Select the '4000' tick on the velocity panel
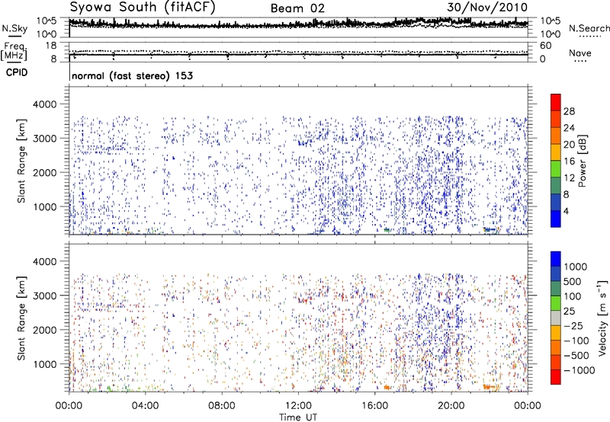 coord(44,261)
